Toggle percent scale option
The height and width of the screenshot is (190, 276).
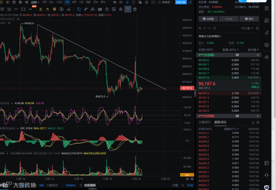pos(183,185)
